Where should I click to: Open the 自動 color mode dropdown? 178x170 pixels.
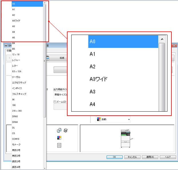tap(113, 119)
